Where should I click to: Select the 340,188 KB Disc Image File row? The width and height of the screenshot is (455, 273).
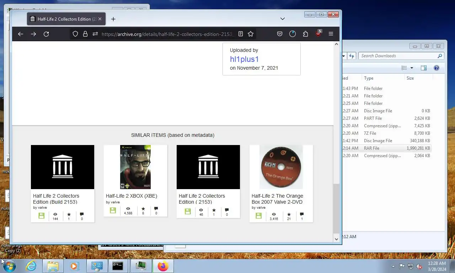387,141
